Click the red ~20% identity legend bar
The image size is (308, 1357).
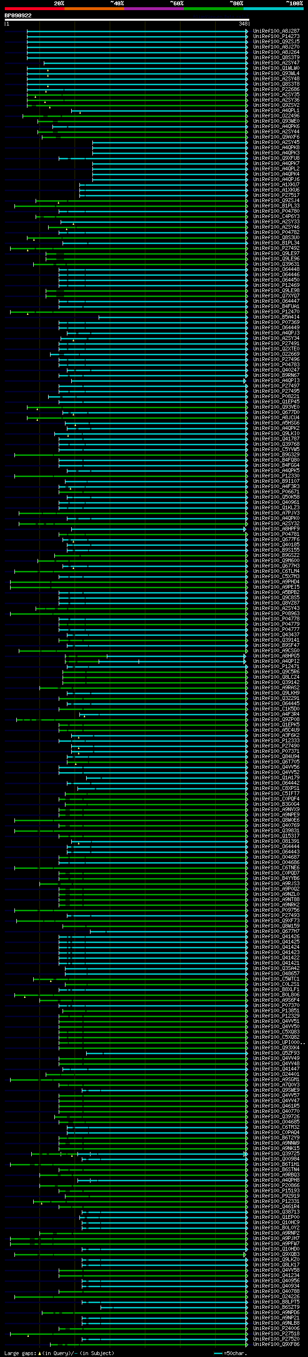pyautogui.click(x=34, y=9)
